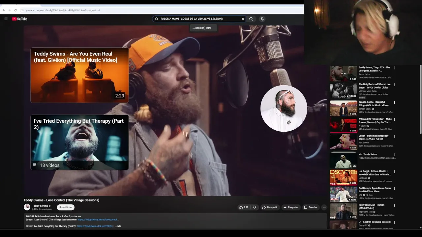Expand the description with ...más
The width and height of the screenshot is (422, 237).
[118, 226]
